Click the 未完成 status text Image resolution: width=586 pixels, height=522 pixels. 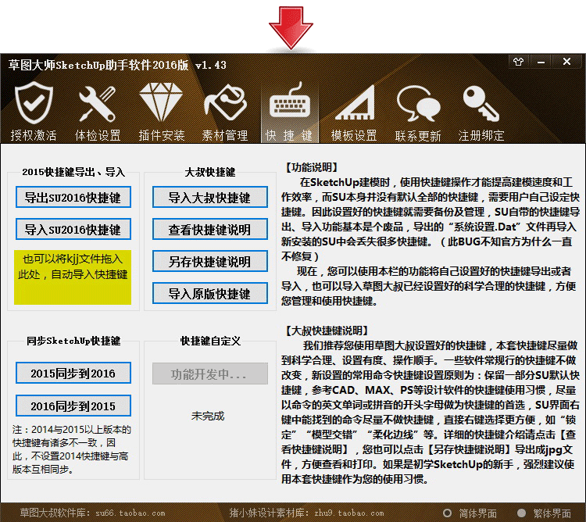(x=208, y=416)
